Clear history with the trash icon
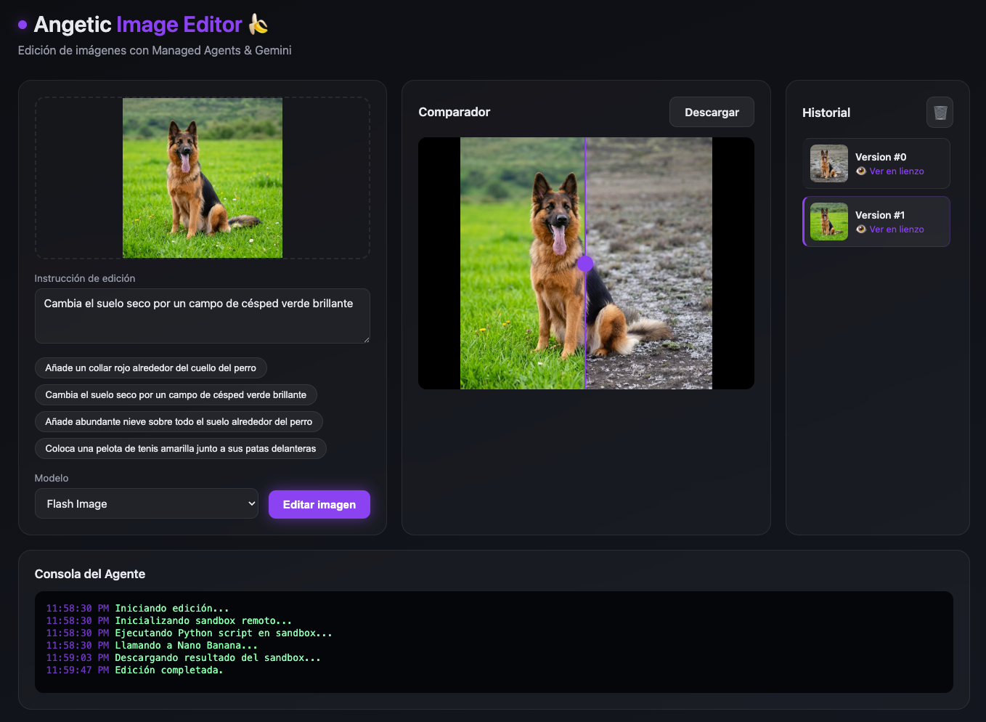 coord(940,113)
